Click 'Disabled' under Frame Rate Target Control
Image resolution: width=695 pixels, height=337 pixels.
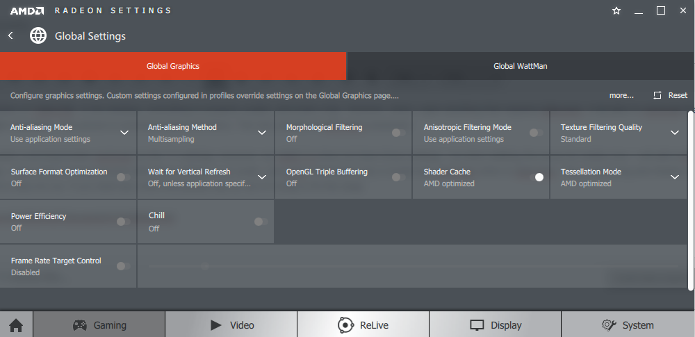25,272
